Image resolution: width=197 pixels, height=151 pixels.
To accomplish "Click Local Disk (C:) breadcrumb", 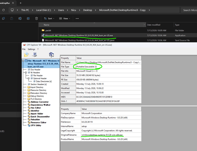I will pos(44,10).
